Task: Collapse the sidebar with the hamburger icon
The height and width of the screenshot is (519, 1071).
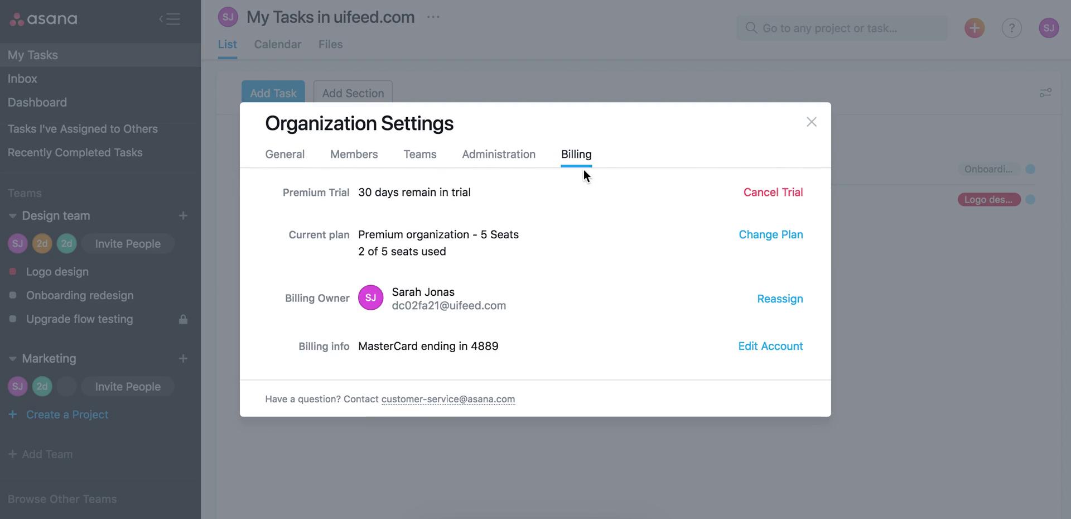Action: [170, 19]
